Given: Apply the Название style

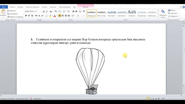Looking at the screenshot, I should pyautogui.click(x=132, y=14).
